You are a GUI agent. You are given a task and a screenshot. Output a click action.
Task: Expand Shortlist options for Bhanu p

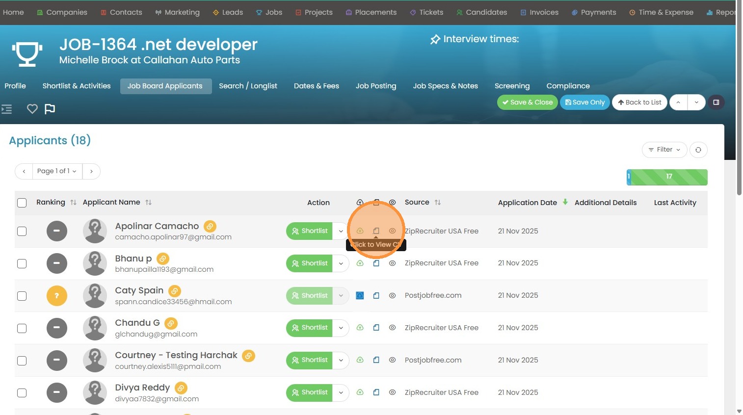click(341, 263)
